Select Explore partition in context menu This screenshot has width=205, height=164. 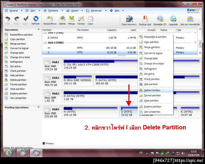point(155,107)
